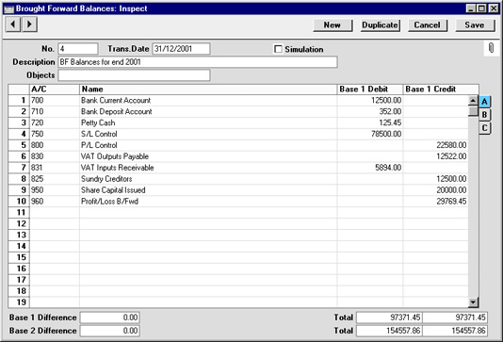Screen dimensions: 503x342
Task: Switch to flip B view
Action: click(x=484, y=115)
